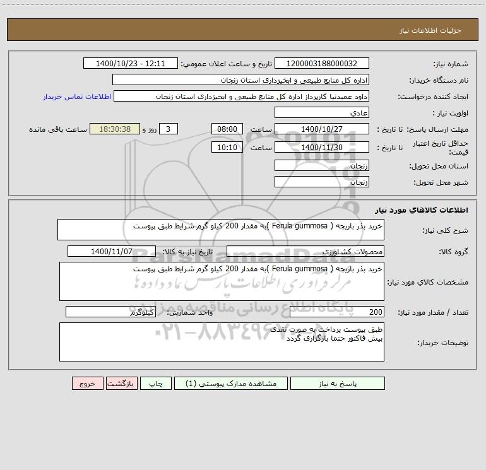Click request creator field داود عمیدنیا

[x=242, y=96]
